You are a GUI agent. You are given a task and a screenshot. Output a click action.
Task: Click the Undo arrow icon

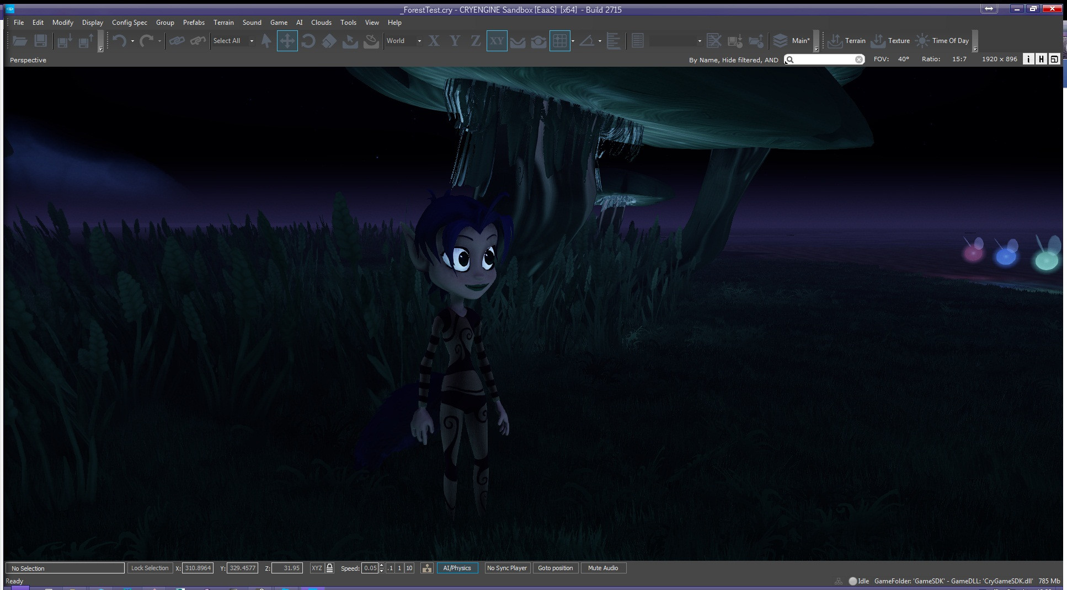[119, 41]
